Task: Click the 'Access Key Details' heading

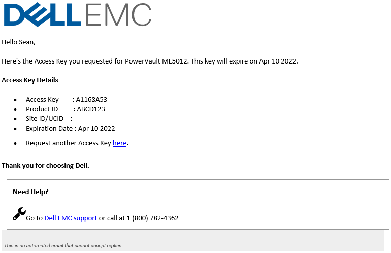Action: (x=30, y=80)
